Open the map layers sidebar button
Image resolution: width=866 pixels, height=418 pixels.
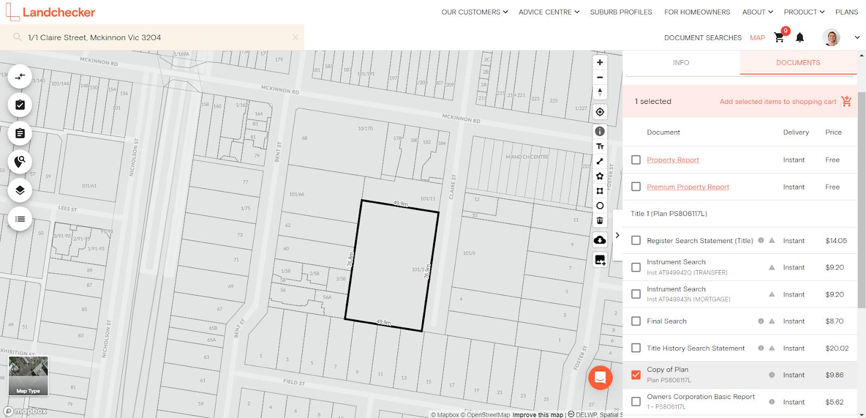20,190
